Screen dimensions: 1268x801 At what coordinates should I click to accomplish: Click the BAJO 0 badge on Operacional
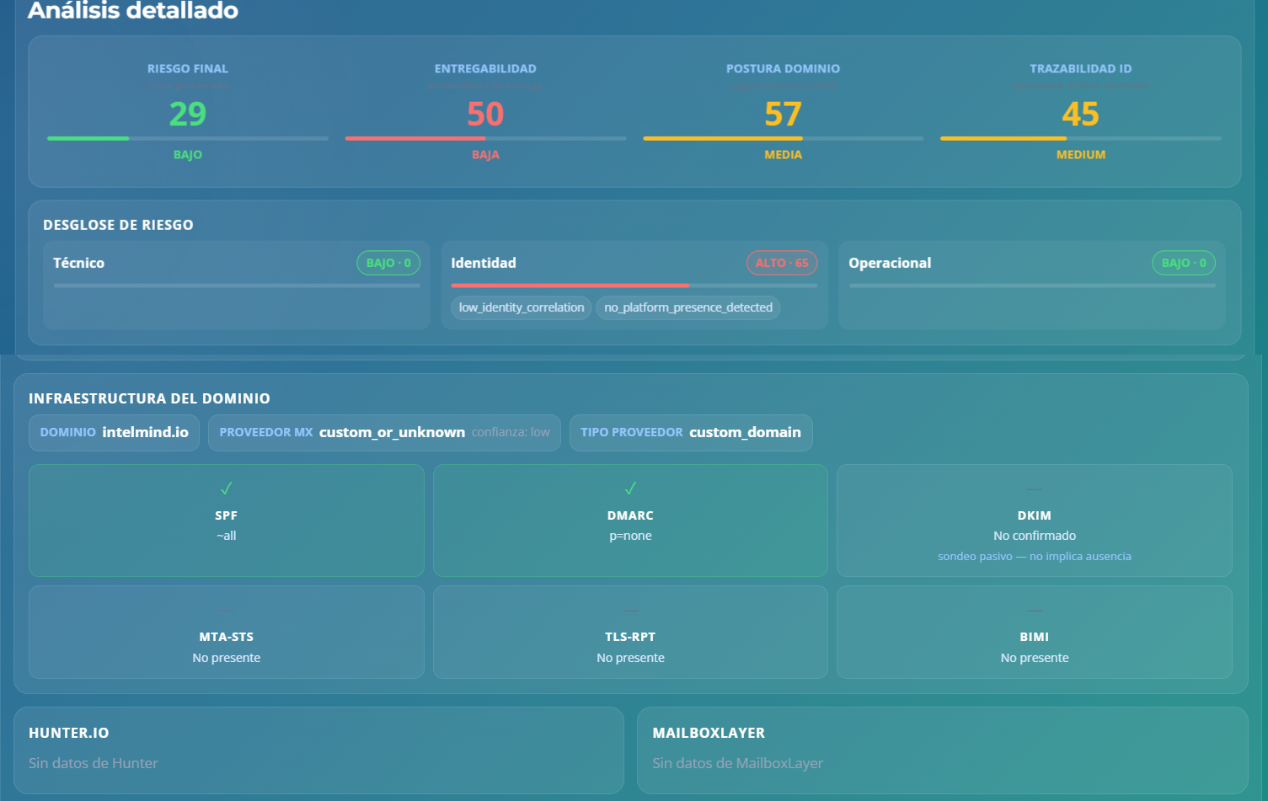click(1183, 262)
